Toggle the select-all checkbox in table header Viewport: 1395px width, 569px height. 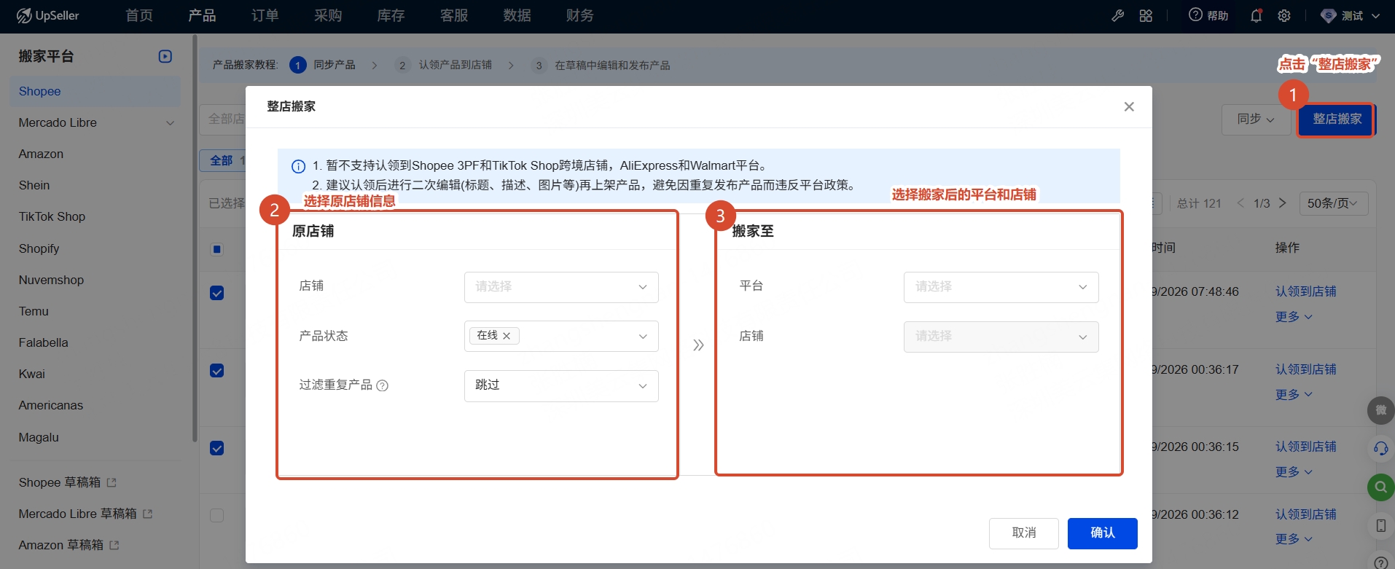tap(216, 249)
